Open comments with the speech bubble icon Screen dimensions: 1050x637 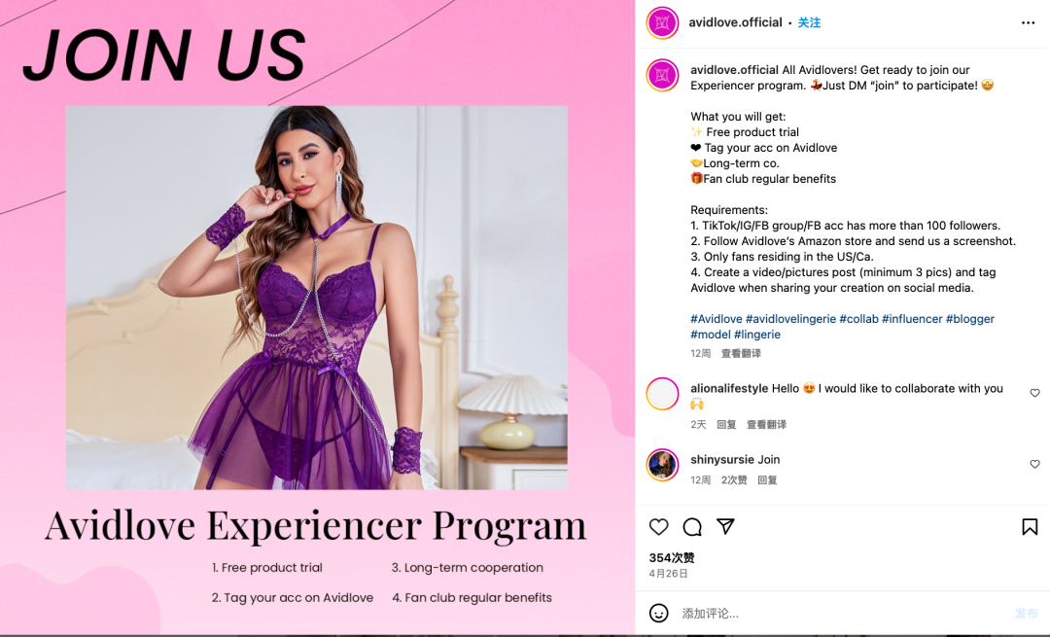(692, 527)
